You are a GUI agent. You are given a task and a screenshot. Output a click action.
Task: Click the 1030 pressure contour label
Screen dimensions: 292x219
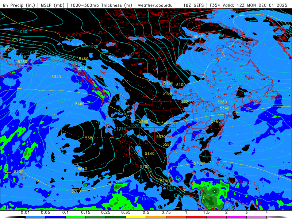23,32
